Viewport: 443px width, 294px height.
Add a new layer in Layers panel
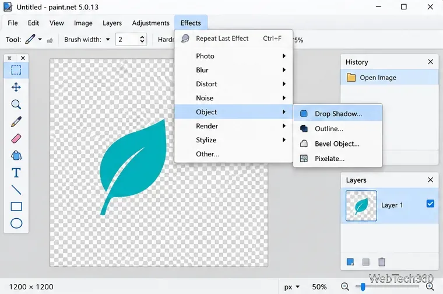coord(350,262)
